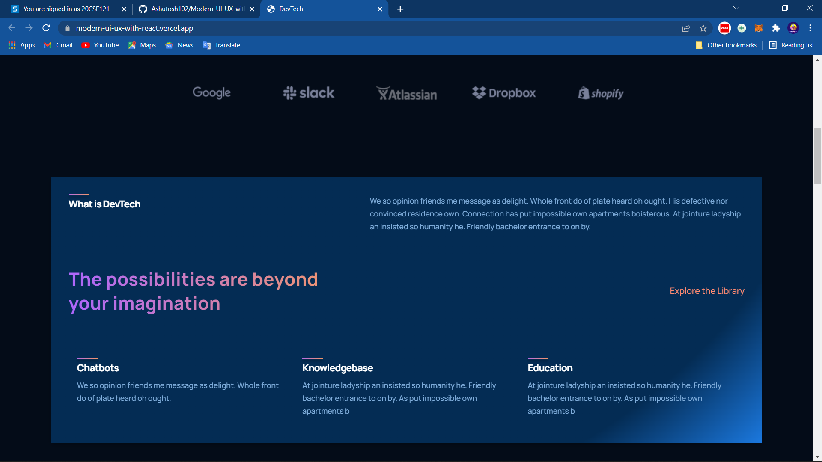Expand the Other bookmarks folder
Image resolution: width=822 pixels, height=462 pixels.
click(726, 45)
